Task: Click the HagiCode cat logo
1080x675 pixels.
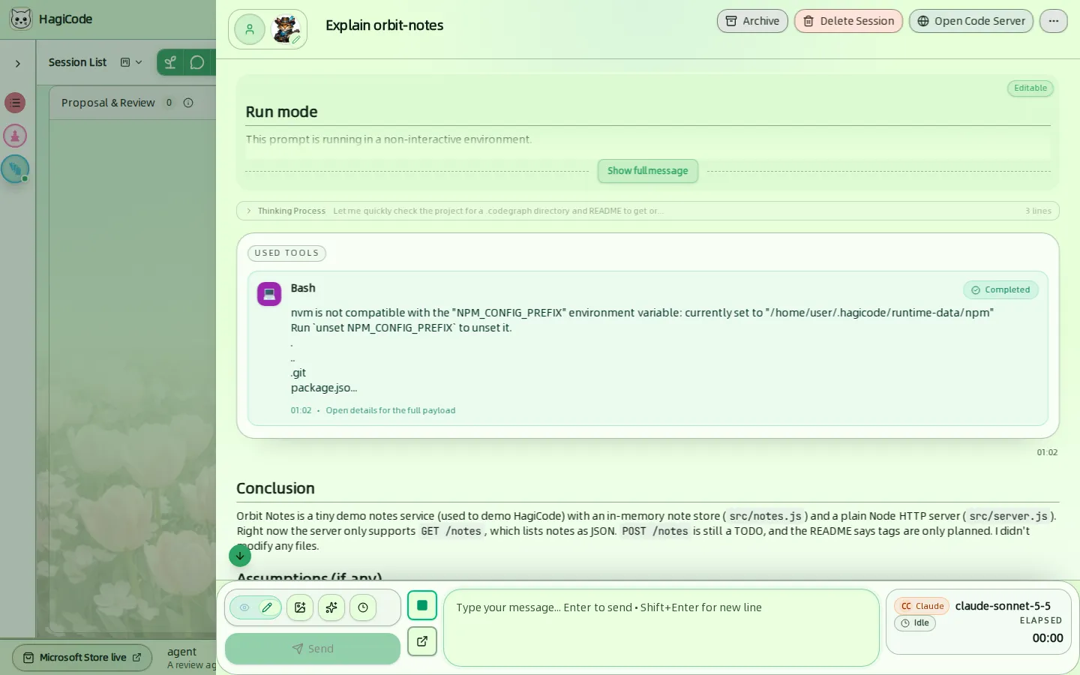Action: [21, 19]
